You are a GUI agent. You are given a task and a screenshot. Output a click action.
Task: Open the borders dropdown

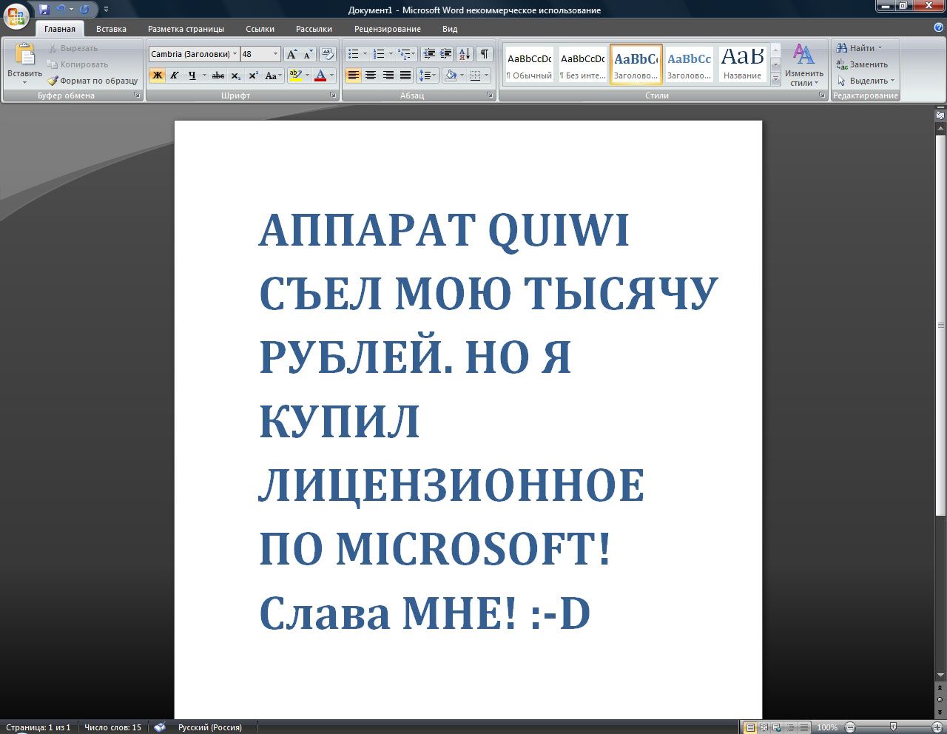[486, 75]
